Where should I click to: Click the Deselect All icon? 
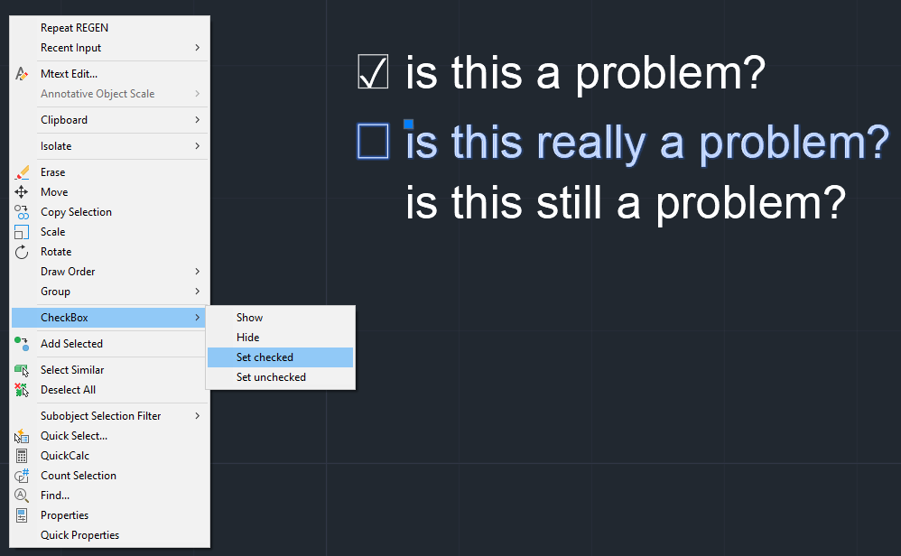[22, 389]
